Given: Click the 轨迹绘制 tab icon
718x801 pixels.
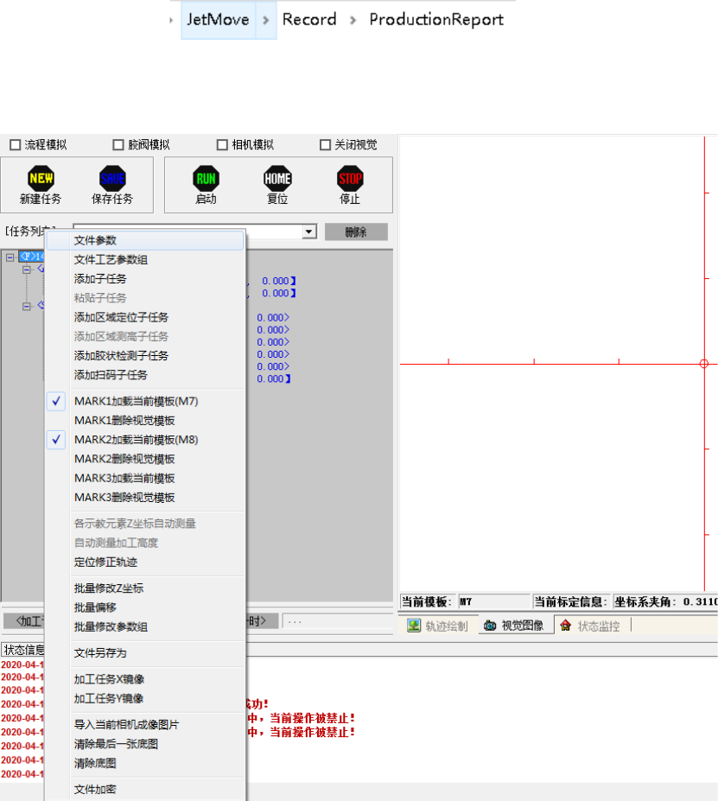Looking at the screenshot, I should pos(414,626).
